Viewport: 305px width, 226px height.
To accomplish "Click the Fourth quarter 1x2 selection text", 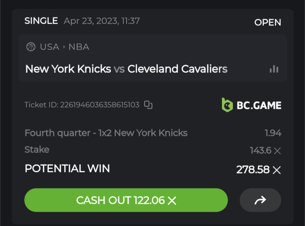I will point(106,133).
